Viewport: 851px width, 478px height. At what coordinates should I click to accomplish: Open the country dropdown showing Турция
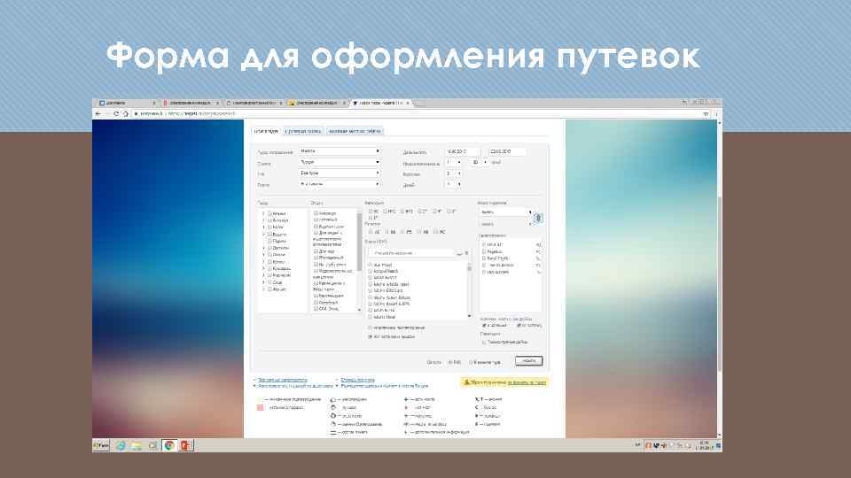(x=340, y=162)
